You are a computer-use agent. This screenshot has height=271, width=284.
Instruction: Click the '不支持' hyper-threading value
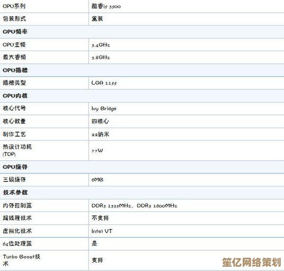[x=100, y=218]
